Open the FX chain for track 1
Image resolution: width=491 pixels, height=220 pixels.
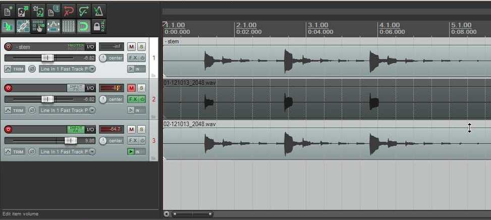tap(133, 58)
